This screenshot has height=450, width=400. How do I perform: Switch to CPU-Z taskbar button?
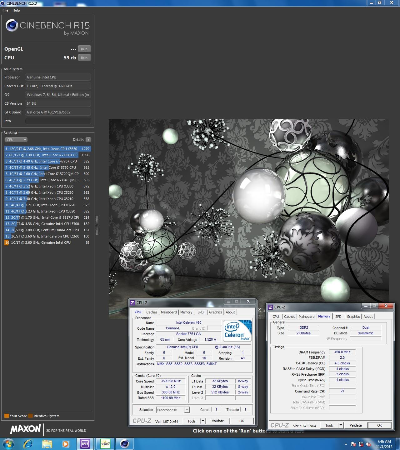[x=85, y=444]
